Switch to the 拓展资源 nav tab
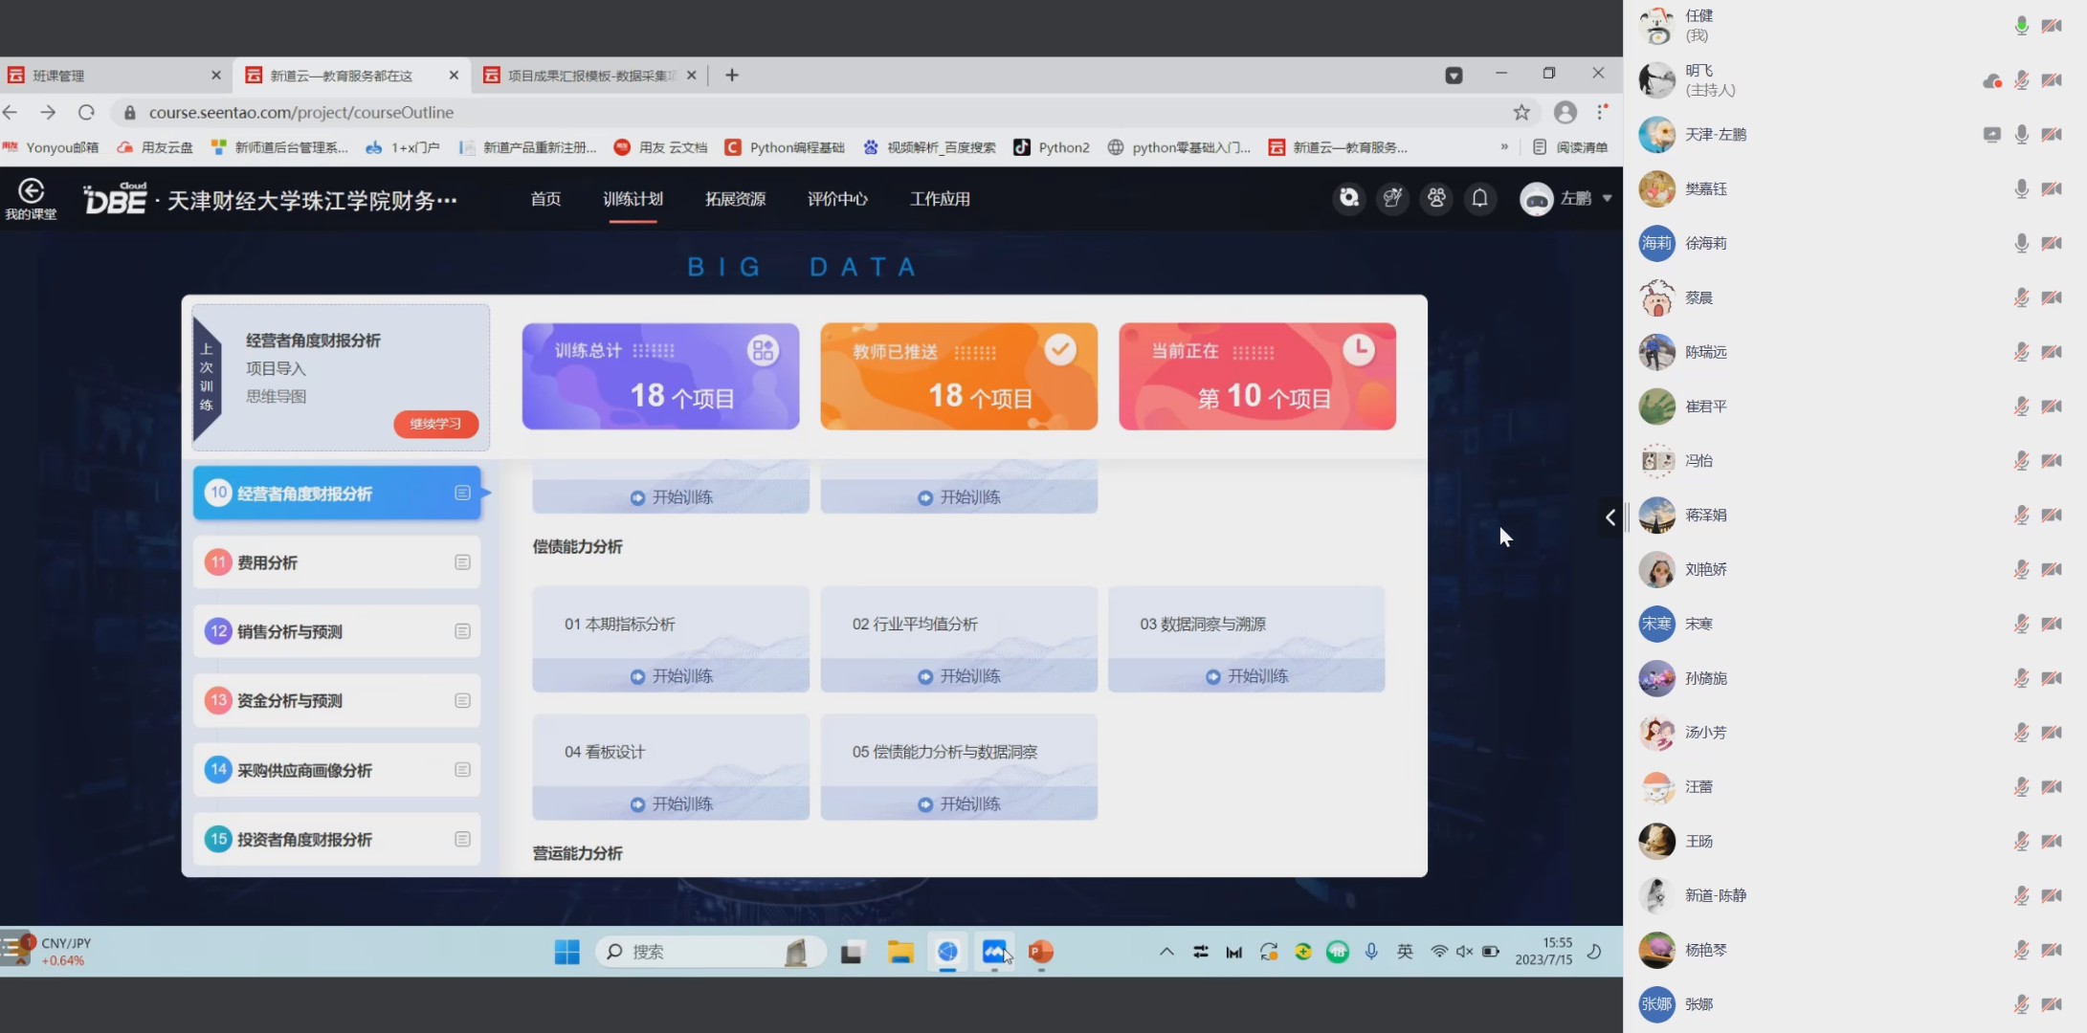The image size is (2087, 1033). coord(735,199)
